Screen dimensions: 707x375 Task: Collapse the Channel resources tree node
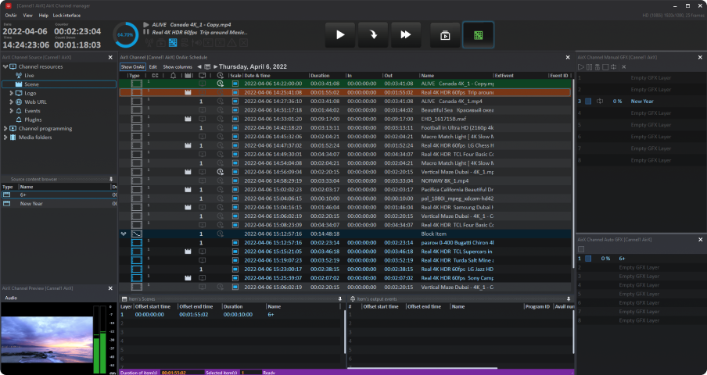click(5, 67)
